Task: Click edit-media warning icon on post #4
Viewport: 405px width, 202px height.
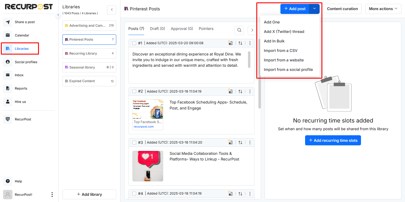Action: point(230,193)
